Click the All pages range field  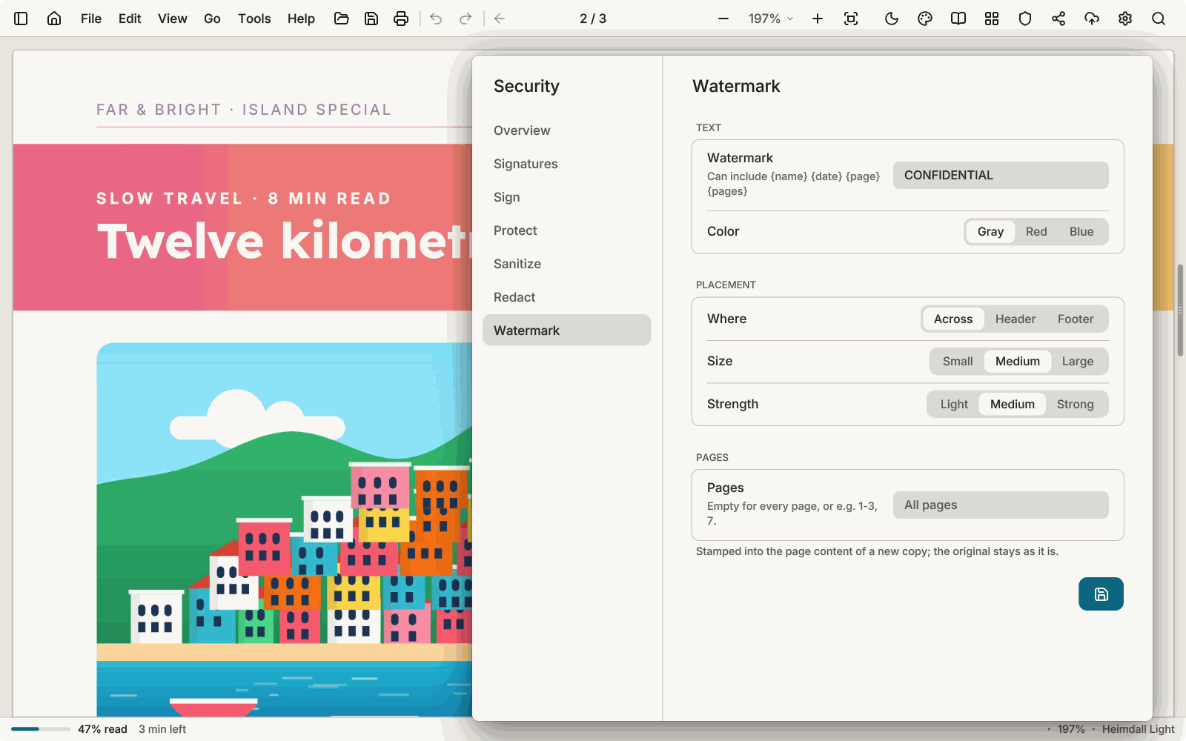[x=1001, y=505]
